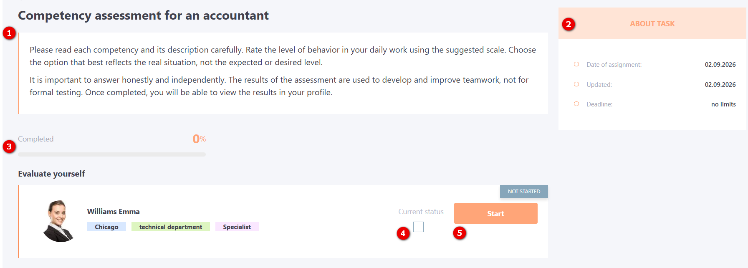Select the technical department tag
This screenshot has height=268, width=748.
tap(171, 227)
